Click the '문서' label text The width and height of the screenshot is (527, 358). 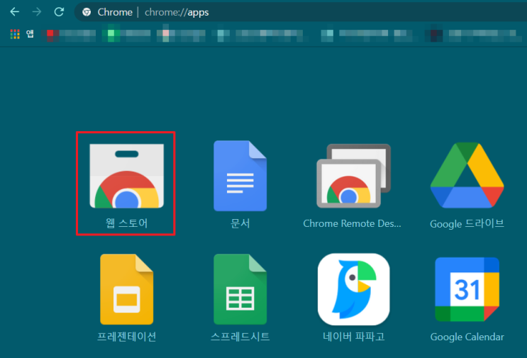click(240, 223)
